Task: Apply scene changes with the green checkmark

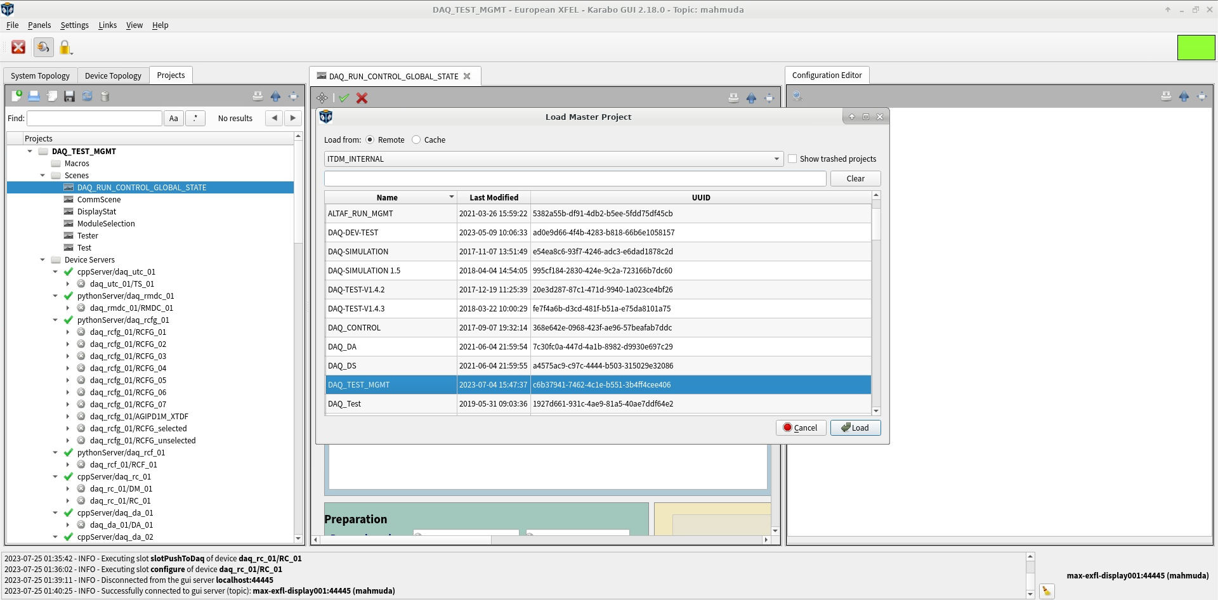Action: (x=344, y=98)
